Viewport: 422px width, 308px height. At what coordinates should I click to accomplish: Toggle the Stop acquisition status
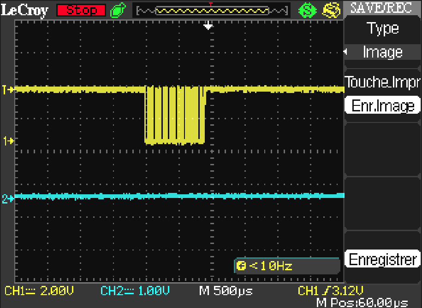coord(81,10)
